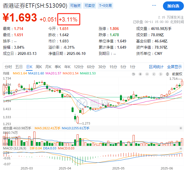The width and height of the screenshot is (187, 172).
Task: Click the 最高 value 1.714
Action: 19,29
